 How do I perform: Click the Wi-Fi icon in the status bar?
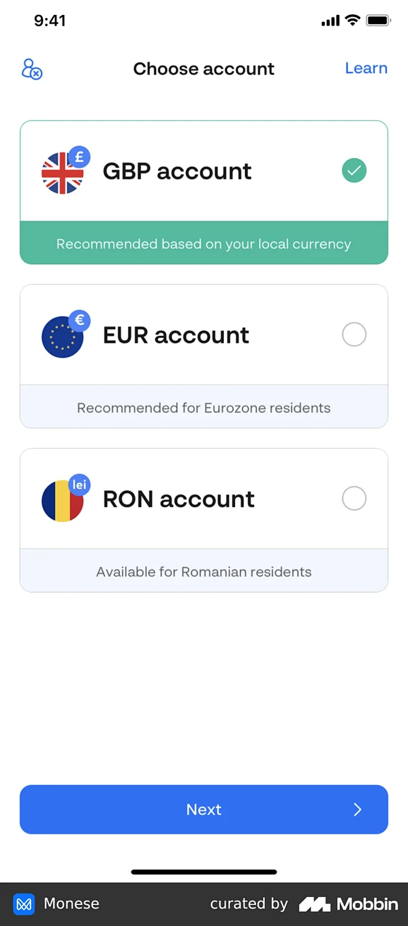tap(353, 20)
